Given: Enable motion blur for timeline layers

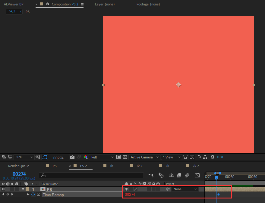Looking at the screenshot, I should click(187, 175).
